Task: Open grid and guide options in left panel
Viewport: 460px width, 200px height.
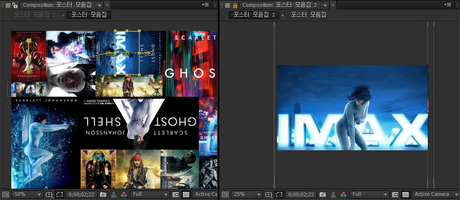Action: [49, 195]
